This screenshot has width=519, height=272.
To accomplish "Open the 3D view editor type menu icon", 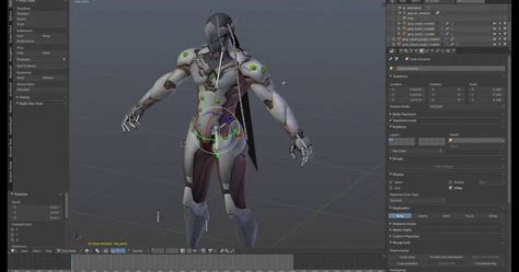I will tap(13, 251).
